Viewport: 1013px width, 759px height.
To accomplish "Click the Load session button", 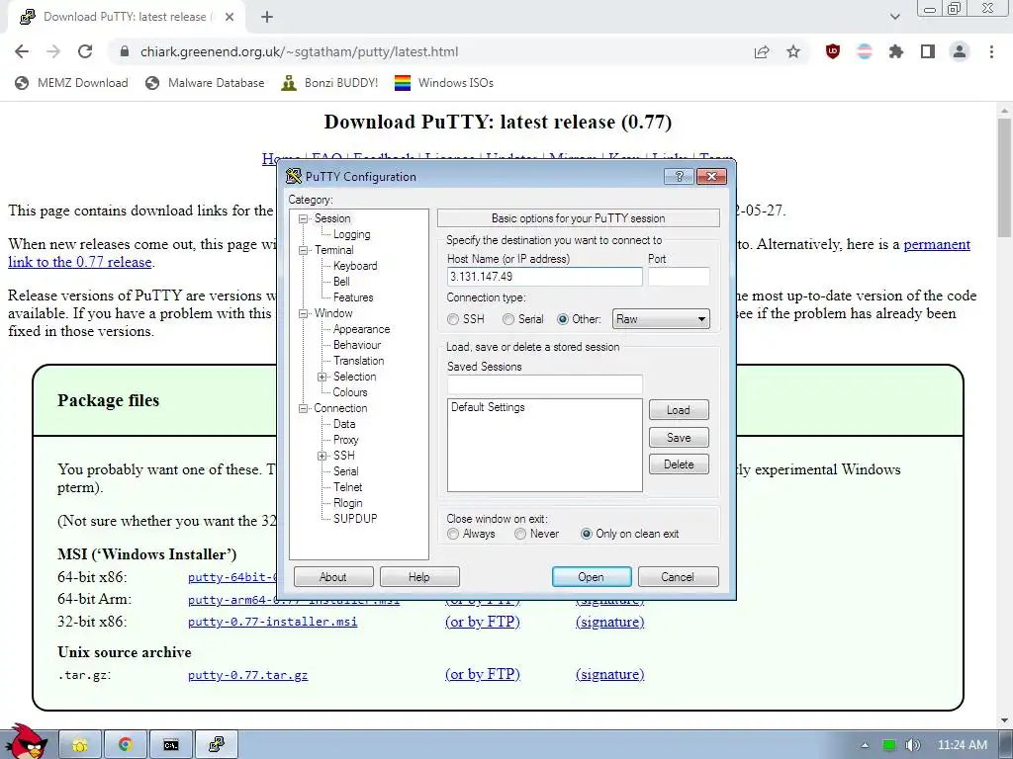I will click(679, 410).
